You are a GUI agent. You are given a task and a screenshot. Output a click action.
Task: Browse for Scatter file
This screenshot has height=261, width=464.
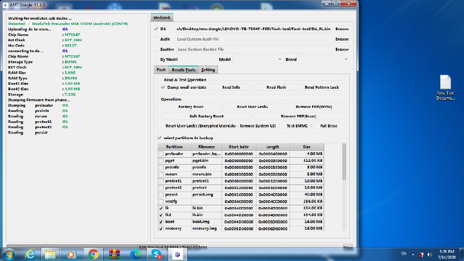342,49
